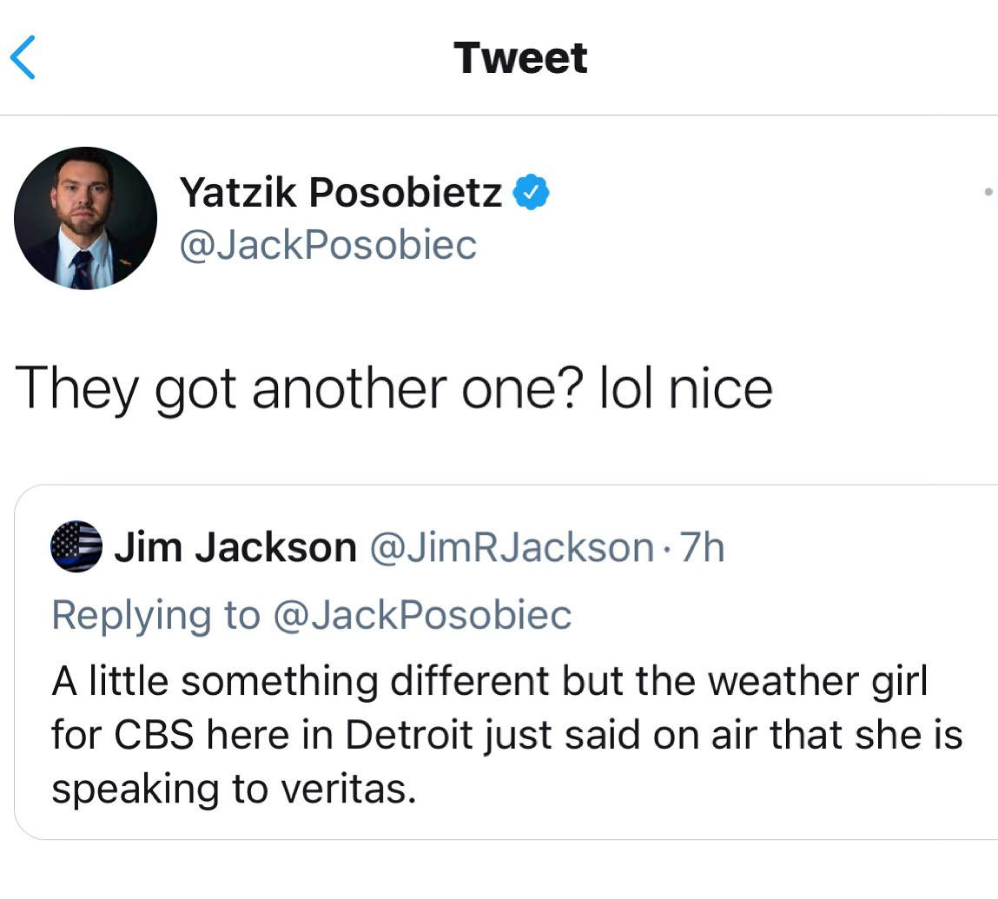Tap "weather girl" in the quoted tweet
This screenshot has height=899, width=998.
(x=818, y=681)
